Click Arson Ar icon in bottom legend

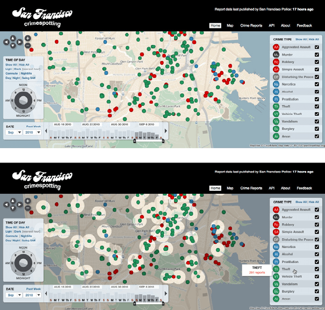click(x=276, y=299)
